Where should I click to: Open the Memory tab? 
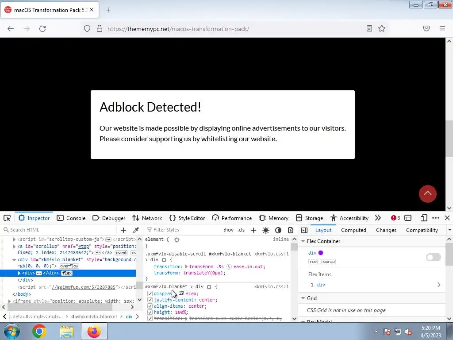pos(273,218)
